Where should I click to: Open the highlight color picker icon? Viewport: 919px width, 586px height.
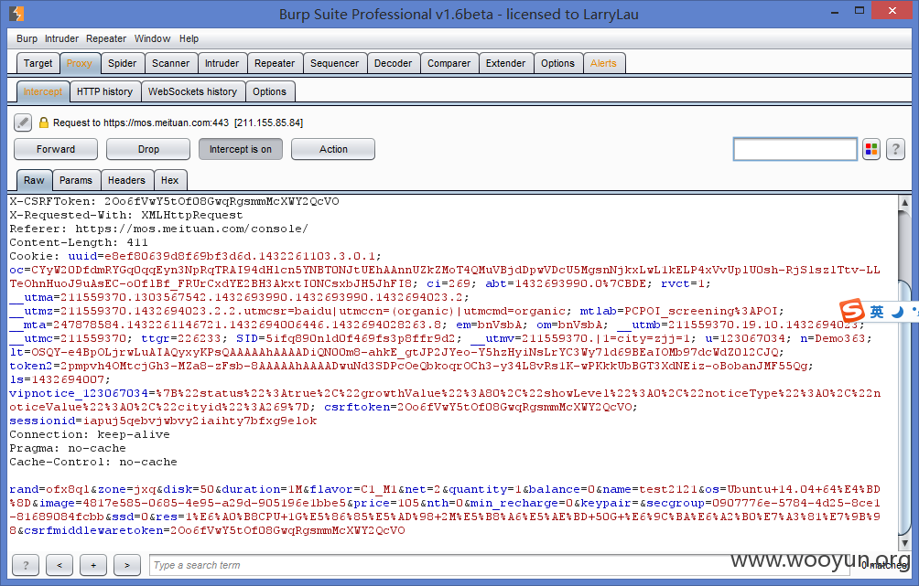[x=870, y=149]
